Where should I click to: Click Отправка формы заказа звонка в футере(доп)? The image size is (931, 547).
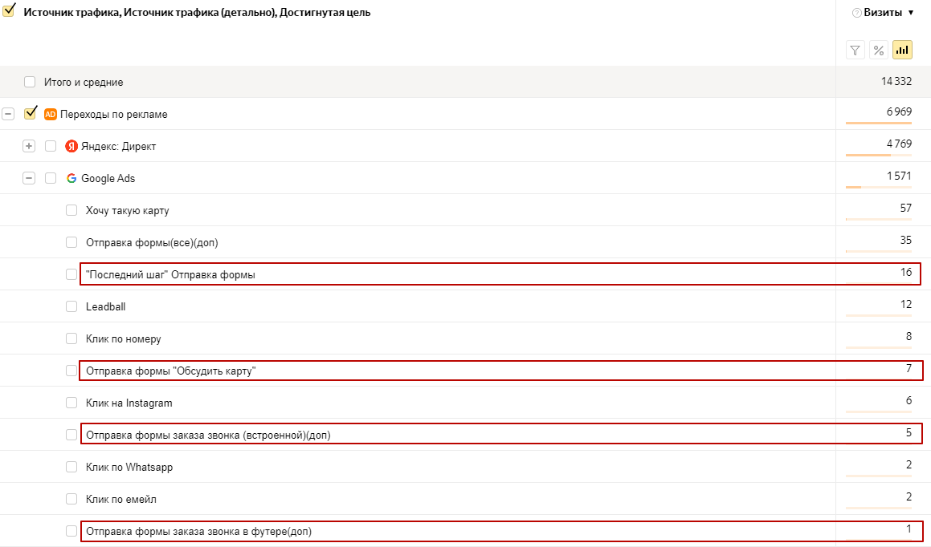click(x=198, y=531)
